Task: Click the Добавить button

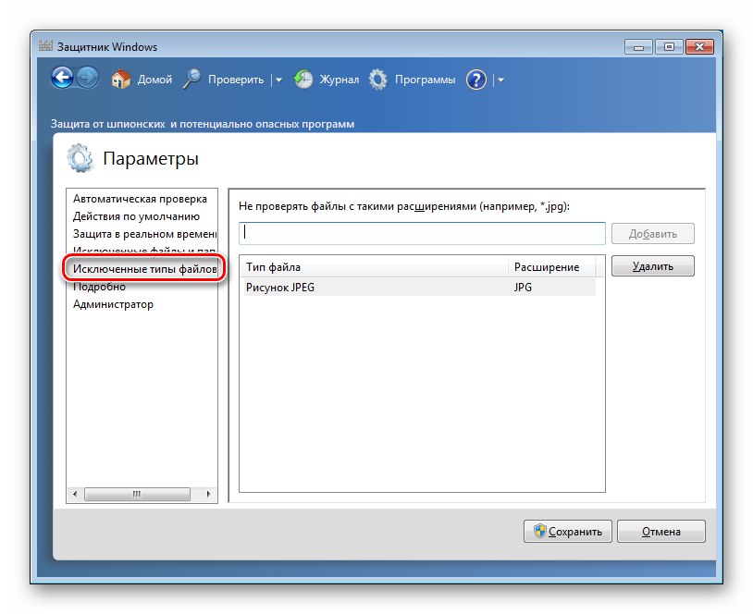Action: click(x=653, y=234)
